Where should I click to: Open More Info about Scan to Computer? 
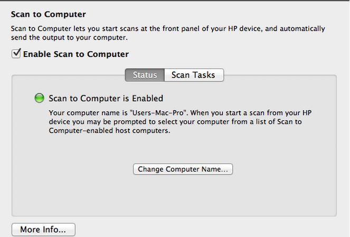(x=43, y=230)
